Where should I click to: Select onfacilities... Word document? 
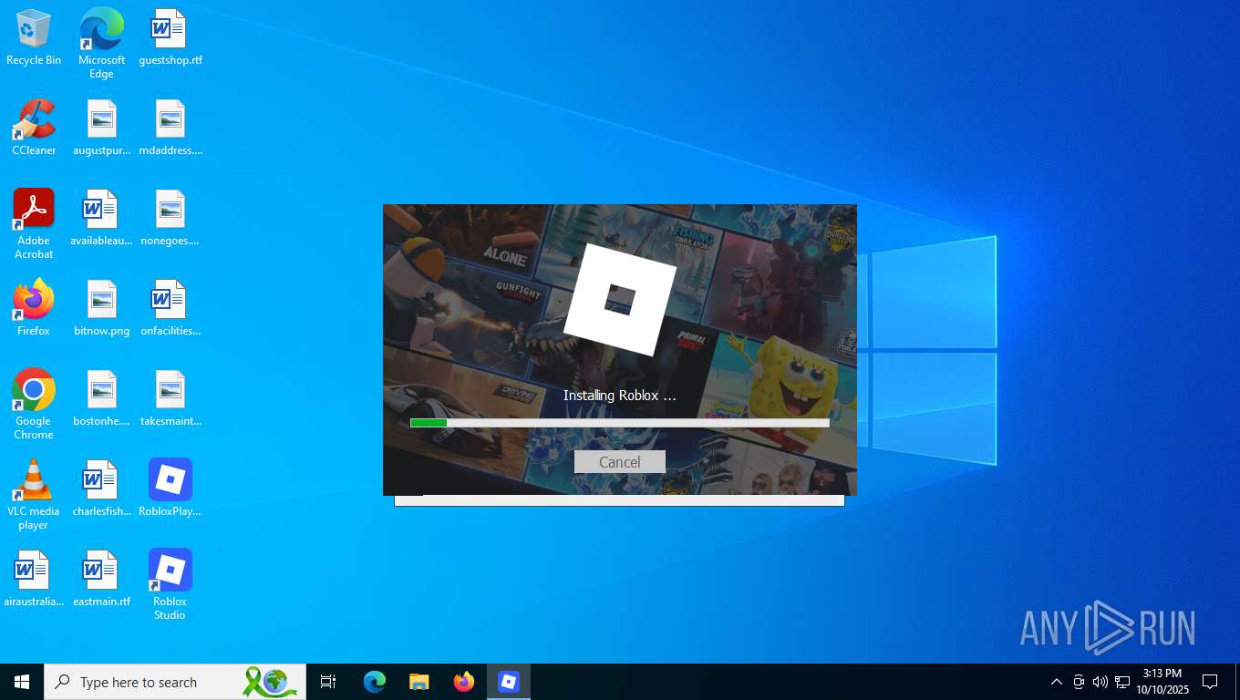coord(170,308)
